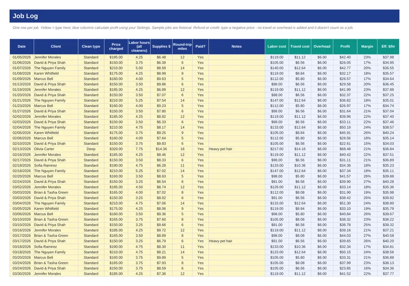Select the $37.98 effective hourly rate cell
The width and height of the screenshot is (409, 286).
pyautogui.click(x=388, y=57)
